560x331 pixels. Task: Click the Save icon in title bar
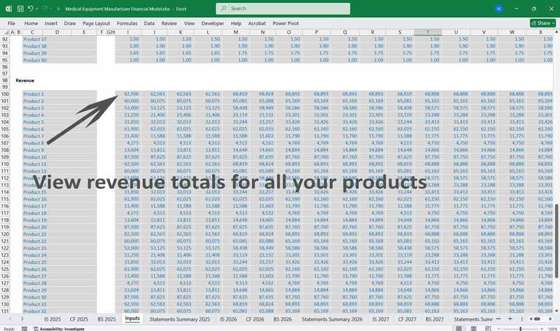20,9
